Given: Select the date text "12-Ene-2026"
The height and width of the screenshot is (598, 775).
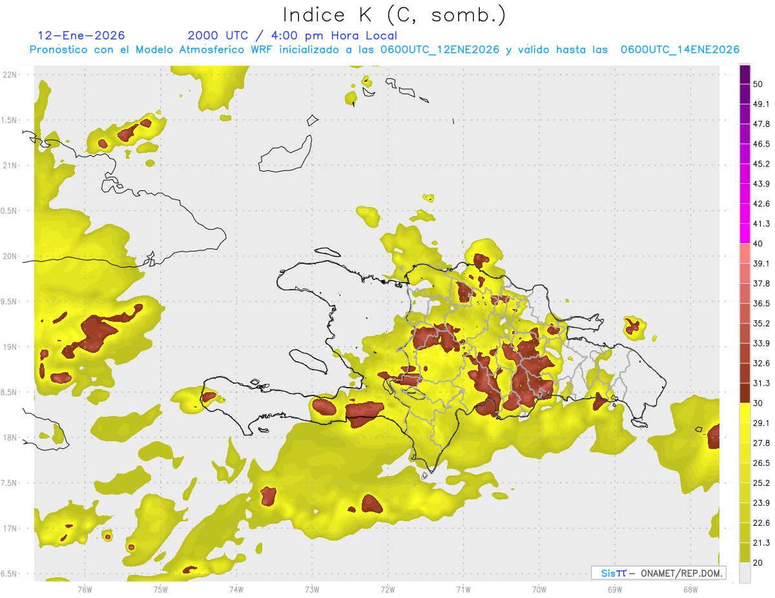Looking at the screenshot, I should pyautogui.click(x=81, y=35).
